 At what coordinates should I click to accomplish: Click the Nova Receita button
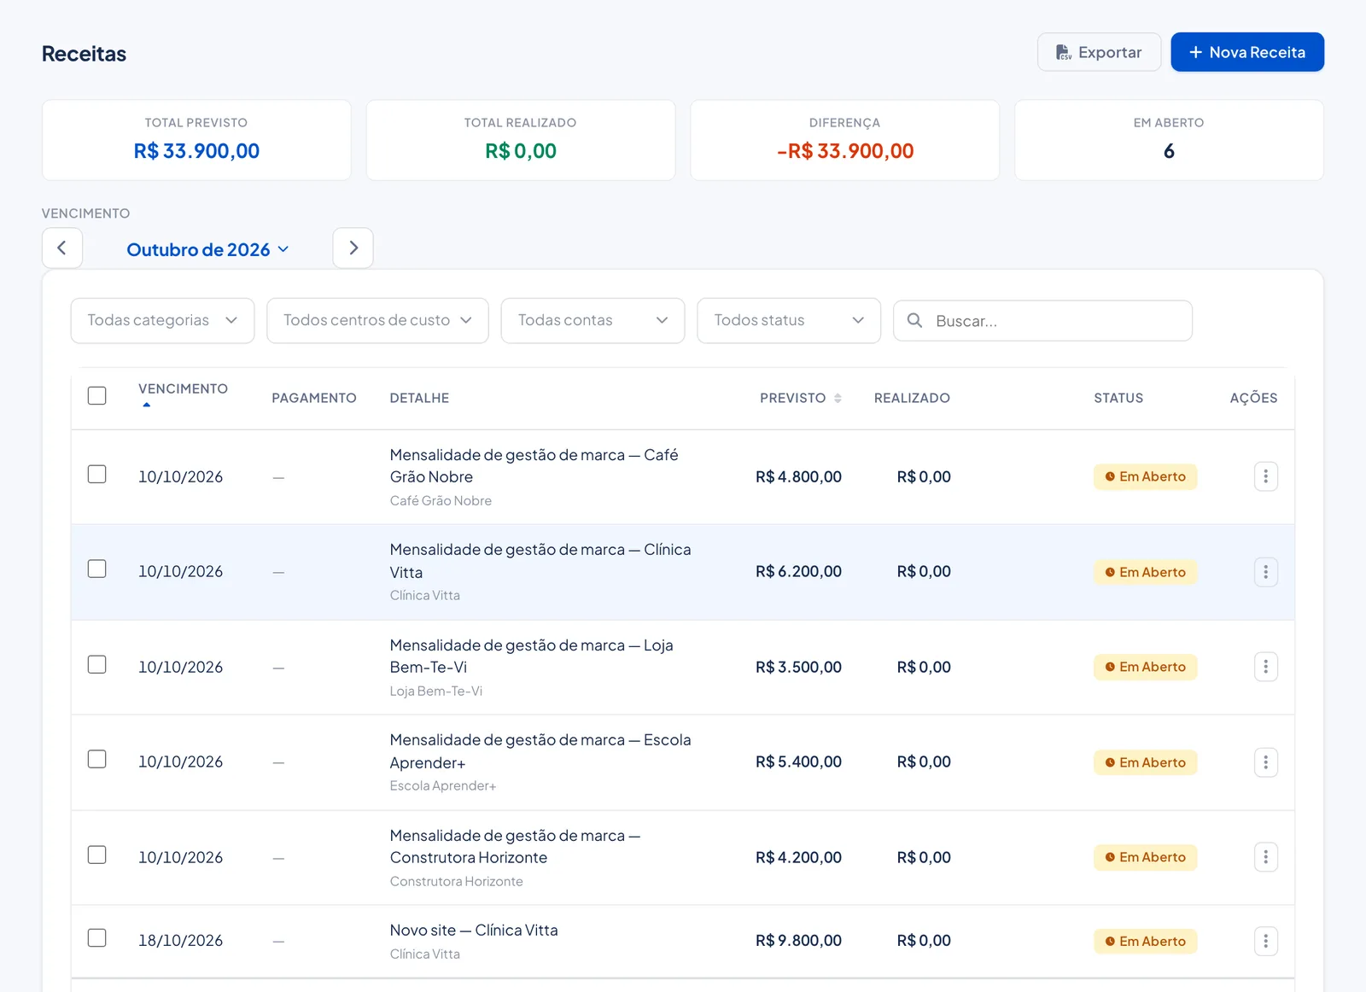pyautogui.click(x=1247, y=52)
